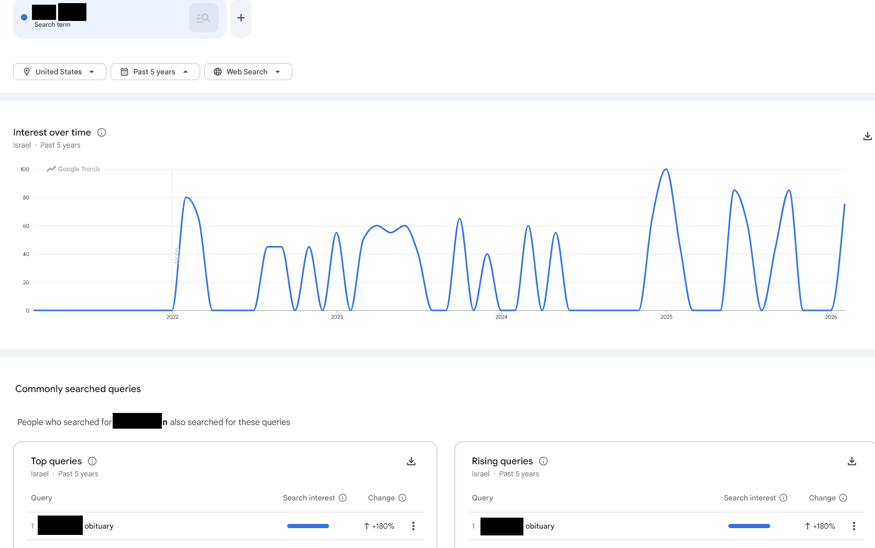This screenshot has width=875, height=548.
Task: Click the +180% change value in Top queries
Action: point(379,526)
